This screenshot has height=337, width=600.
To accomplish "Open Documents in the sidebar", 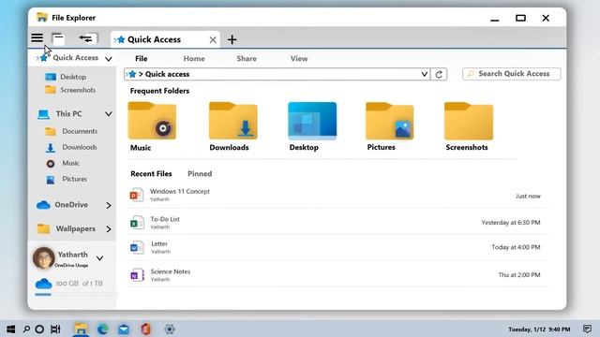I will (71, 131).
